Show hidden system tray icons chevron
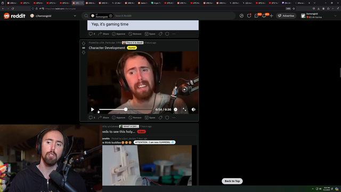The image size is (341, 192). pos(313,189)
